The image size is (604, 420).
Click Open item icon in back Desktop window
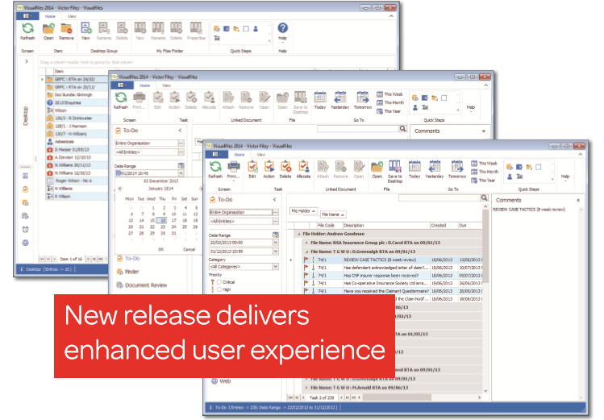tap(48, 31)
